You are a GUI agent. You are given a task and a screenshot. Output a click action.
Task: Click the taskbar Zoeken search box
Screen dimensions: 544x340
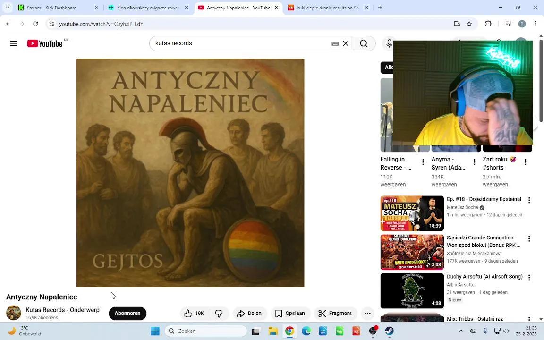point(206,331)
